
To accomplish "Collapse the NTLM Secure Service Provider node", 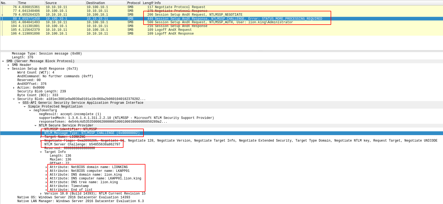I will (35, 126).
